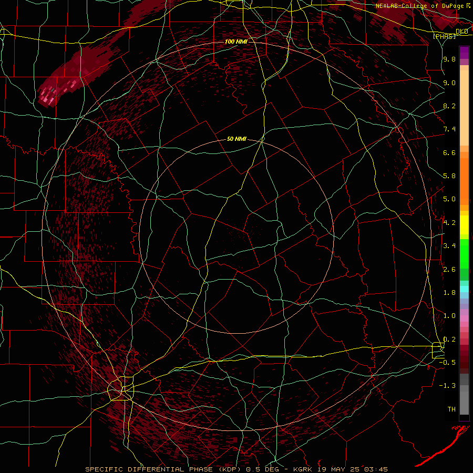The image size is (473, 473).
Task: Click the 5.0 scale value
Action: coord(449,199)
